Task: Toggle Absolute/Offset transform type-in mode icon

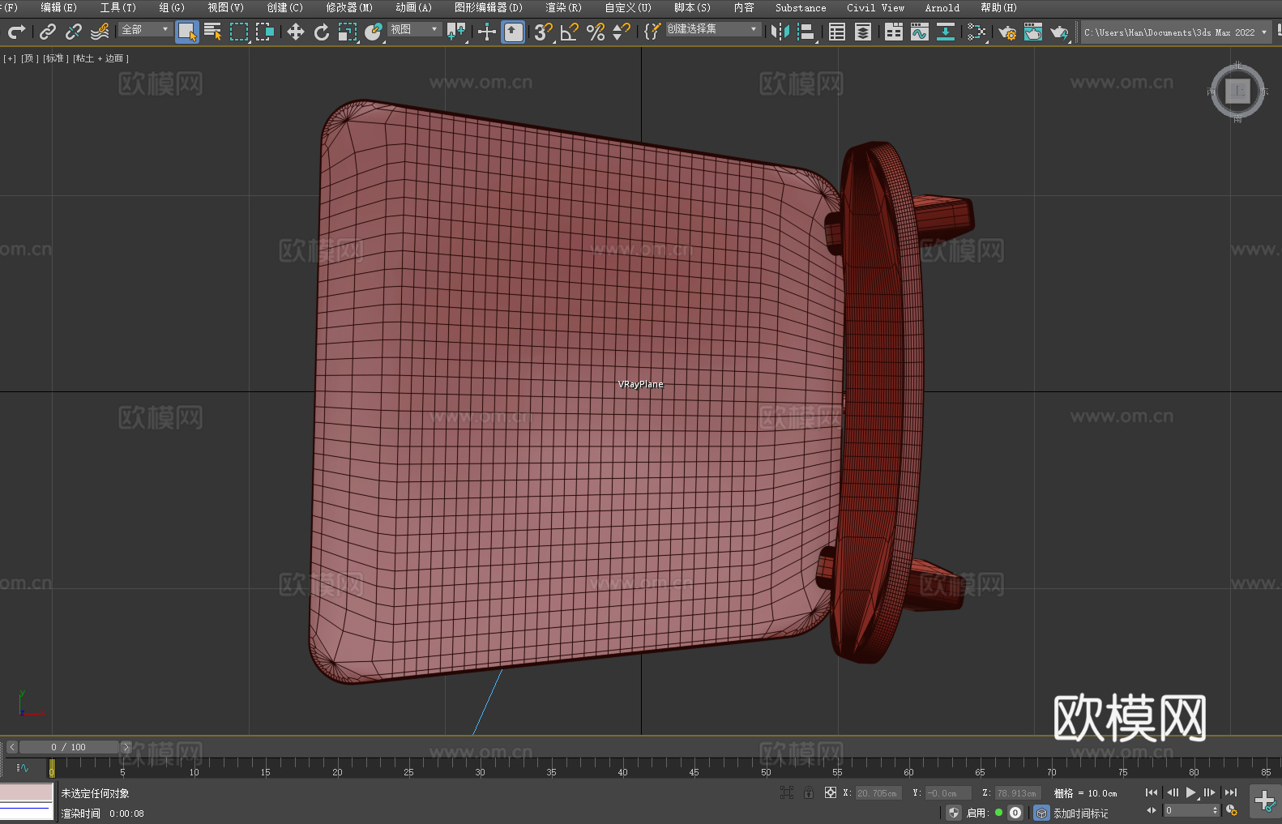Action: (x=831, y=792)
